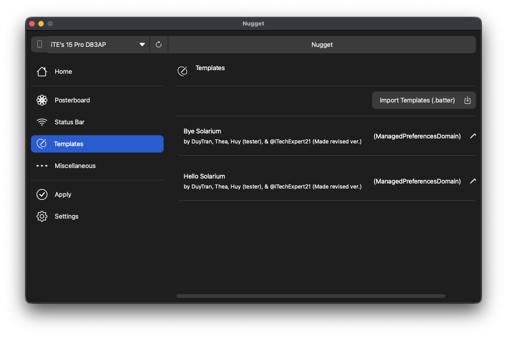Click the Templates compass icon in sidebar
Viewport: 507px width, 337px height.
[x=41, y=144]
